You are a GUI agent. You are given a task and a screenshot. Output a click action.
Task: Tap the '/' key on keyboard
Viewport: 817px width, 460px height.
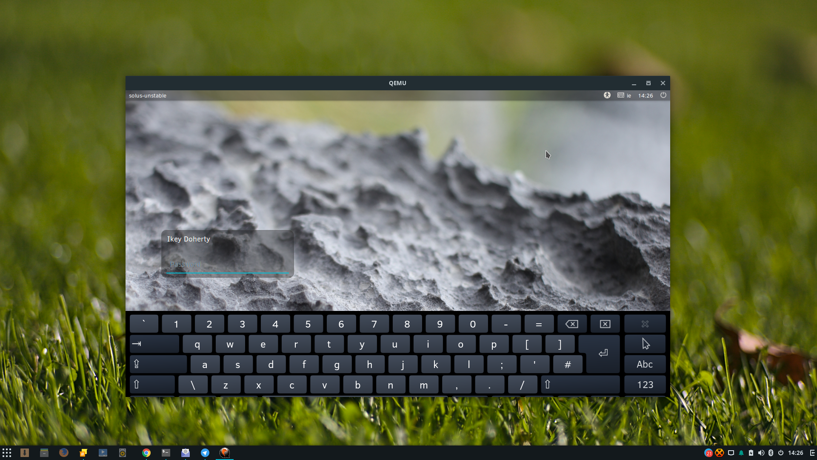coord(523,385)
